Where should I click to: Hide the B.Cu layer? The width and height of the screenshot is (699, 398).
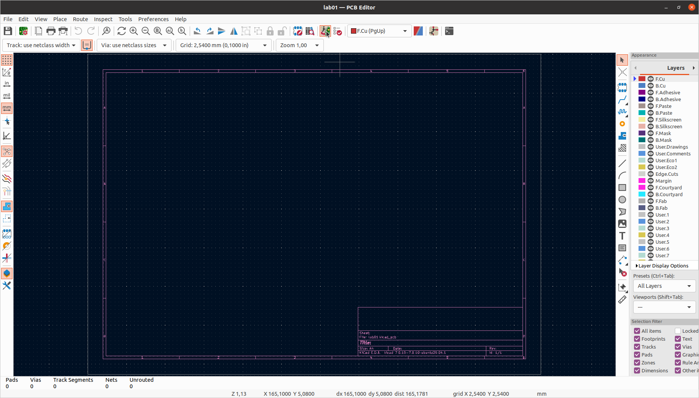tap(650, 86)
